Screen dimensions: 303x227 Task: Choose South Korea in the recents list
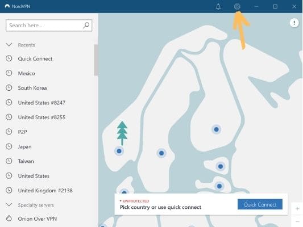click(x=32, y=88)
